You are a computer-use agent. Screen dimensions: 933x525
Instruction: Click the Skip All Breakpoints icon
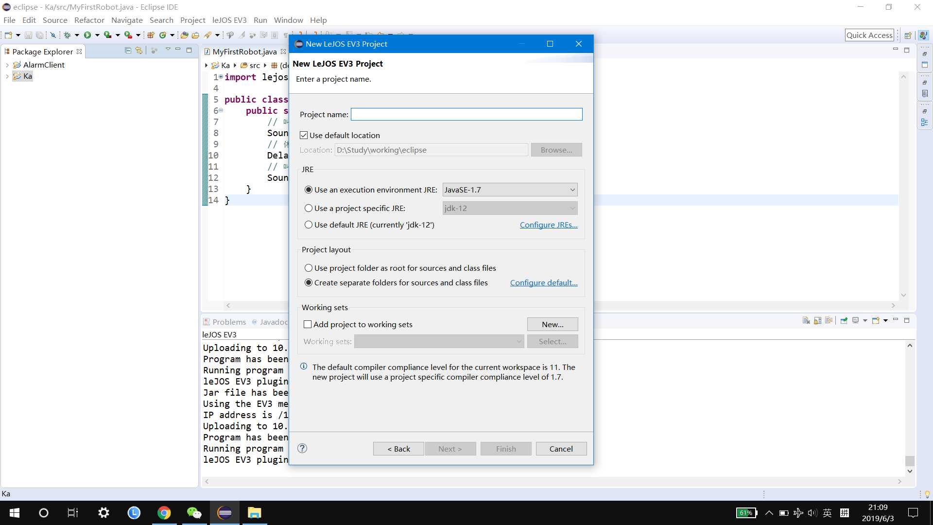(x=53, y=35)
